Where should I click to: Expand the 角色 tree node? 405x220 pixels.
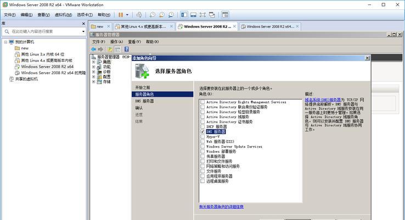[93, 62]
